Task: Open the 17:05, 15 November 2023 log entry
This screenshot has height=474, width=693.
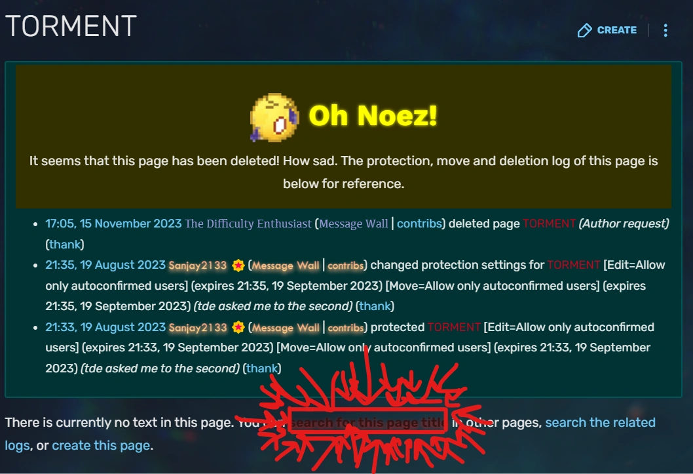Action: click(x=113, y=224)
